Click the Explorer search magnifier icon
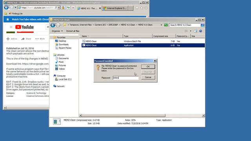The height and width of the screenshot is (141, 251). tap(202, 25)
